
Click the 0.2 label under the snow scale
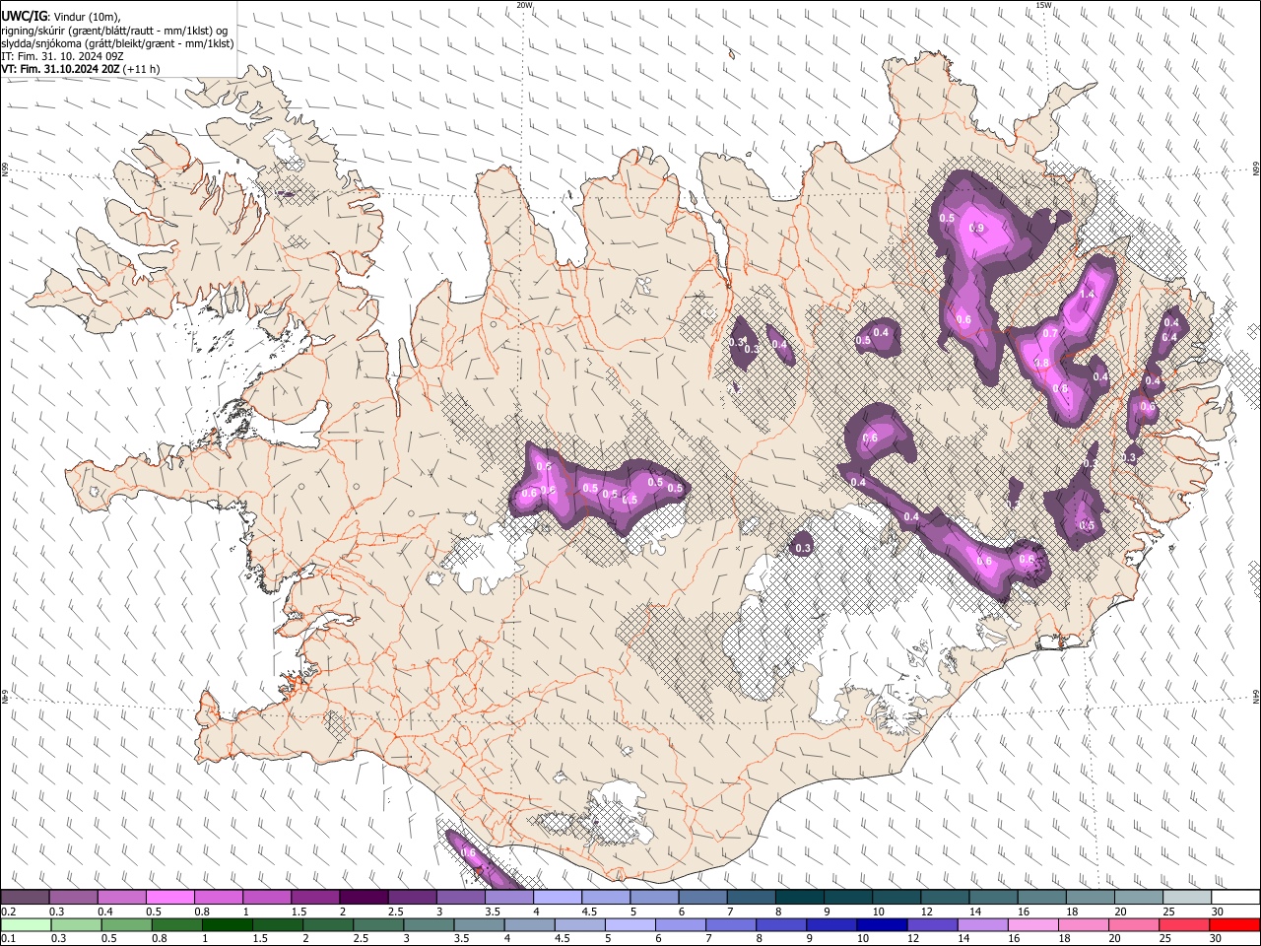coord(8,912)
